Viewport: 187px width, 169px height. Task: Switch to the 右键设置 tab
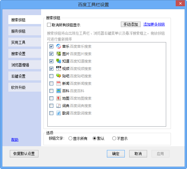(25, 76)
